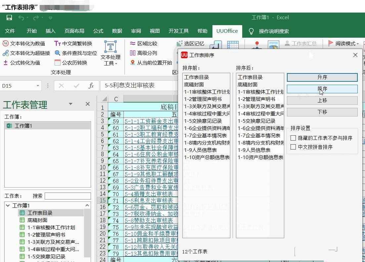The image size is (365, 262).
Task: Check 中文按拼音排序 setting
Action: 293,147
